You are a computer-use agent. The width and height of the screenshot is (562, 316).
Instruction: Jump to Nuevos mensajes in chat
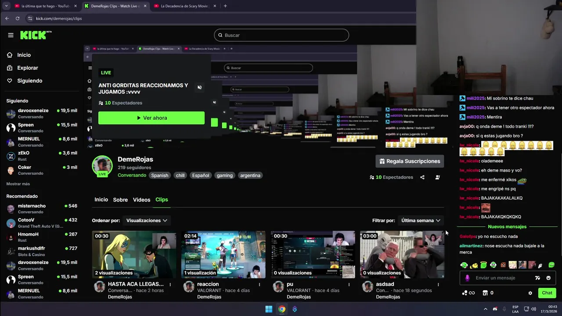[x=507, y=227]
